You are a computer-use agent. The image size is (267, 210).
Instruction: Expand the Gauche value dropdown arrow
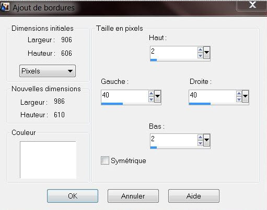tap(157, 96)
